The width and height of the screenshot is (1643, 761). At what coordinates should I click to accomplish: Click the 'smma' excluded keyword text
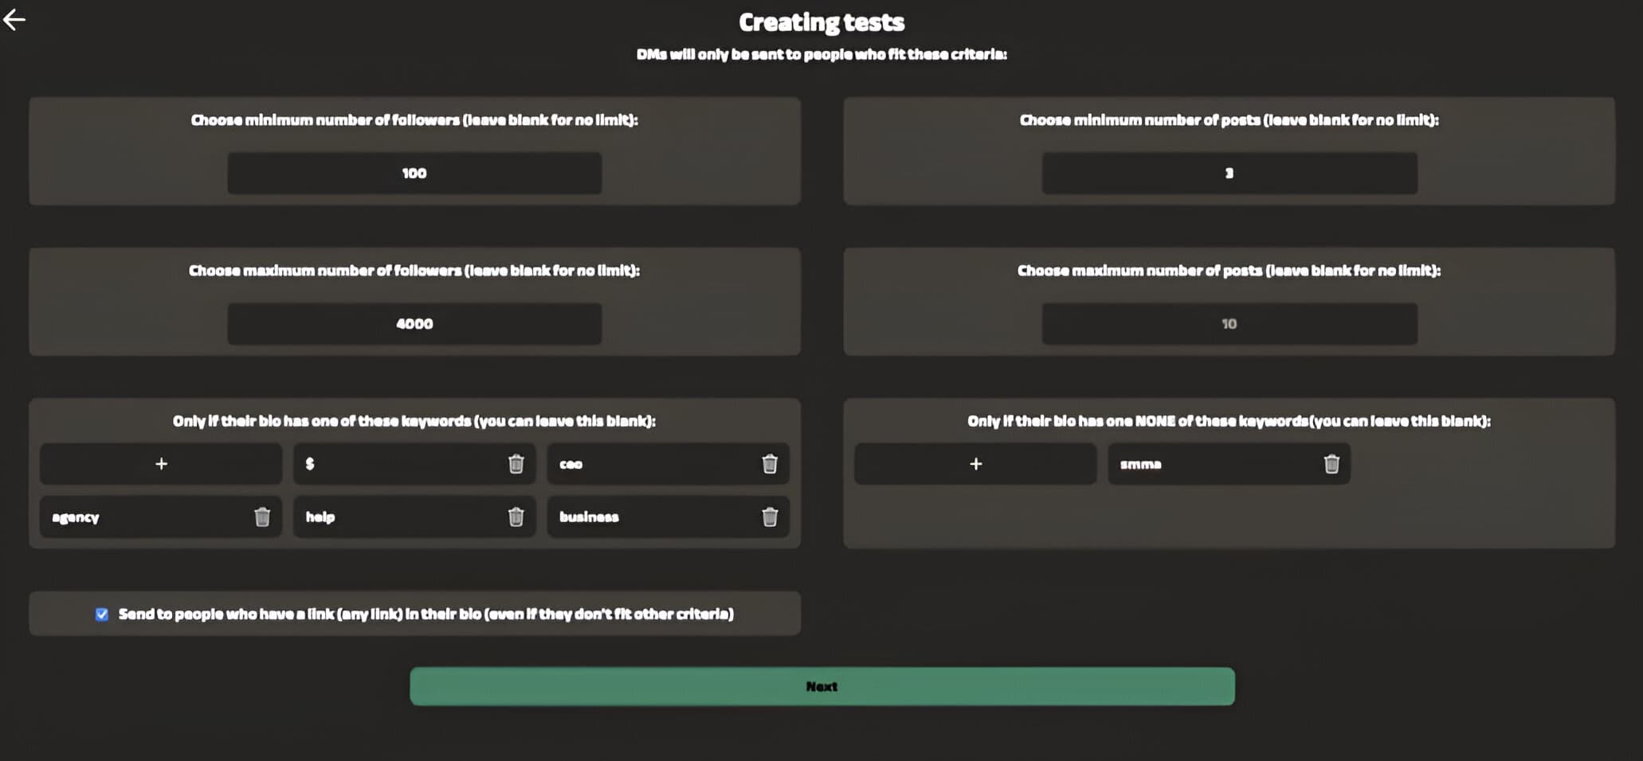1140,464
